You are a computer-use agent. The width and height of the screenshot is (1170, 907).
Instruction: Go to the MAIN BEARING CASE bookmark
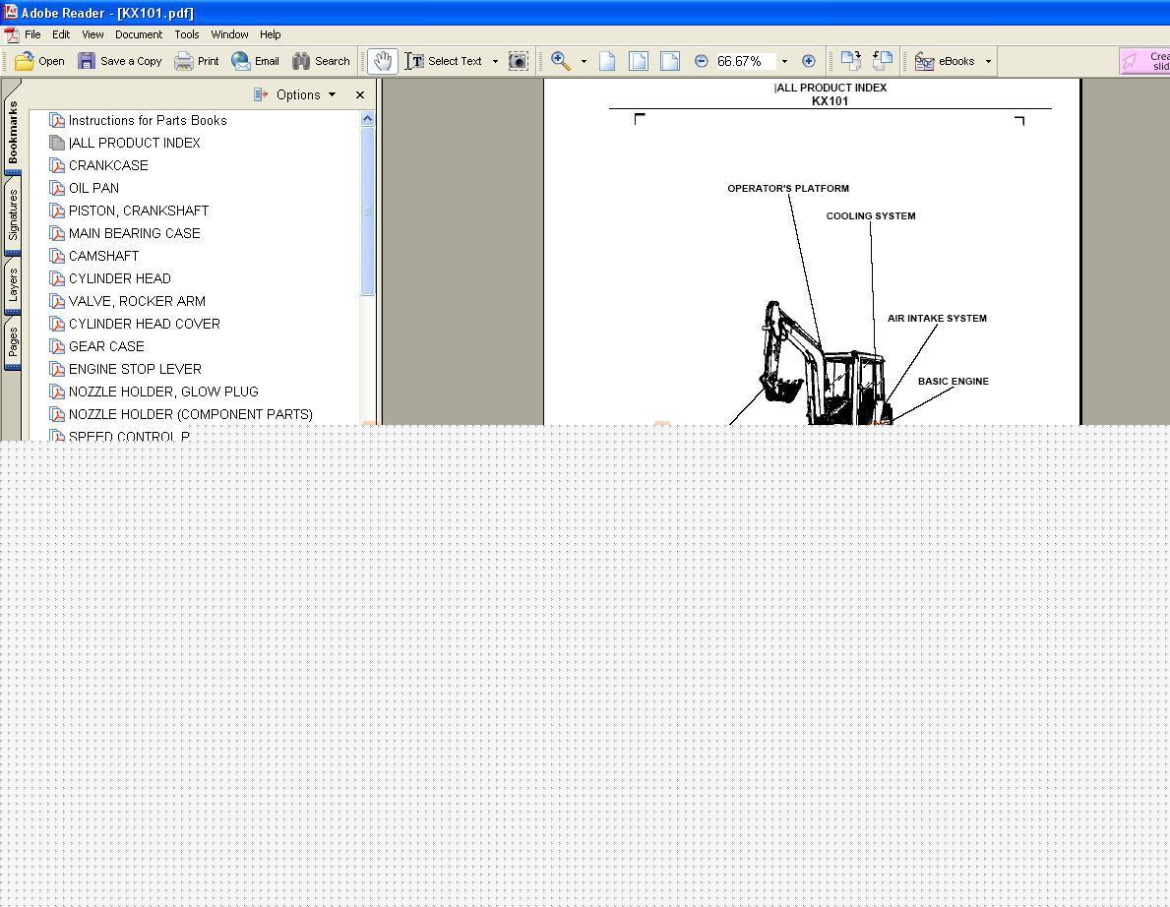point(134,233)
